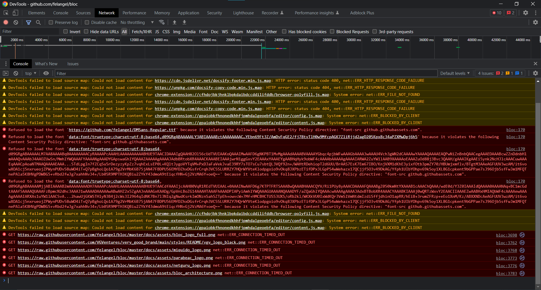Switch to the Performance tab
The image size is (541, 290).
tap(134, 13)
